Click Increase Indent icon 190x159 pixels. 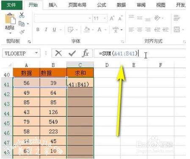(165, 30)
